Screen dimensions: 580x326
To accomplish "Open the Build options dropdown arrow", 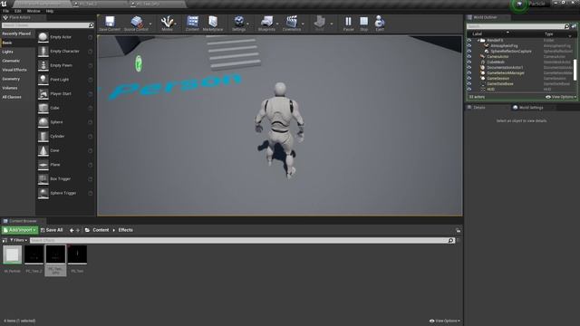I will [x=332, y=24].
